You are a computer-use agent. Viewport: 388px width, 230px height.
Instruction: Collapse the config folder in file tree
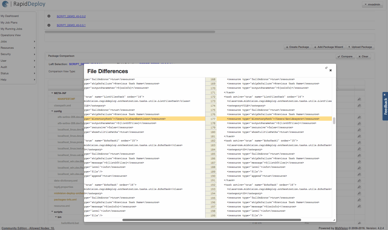[52, 111]
